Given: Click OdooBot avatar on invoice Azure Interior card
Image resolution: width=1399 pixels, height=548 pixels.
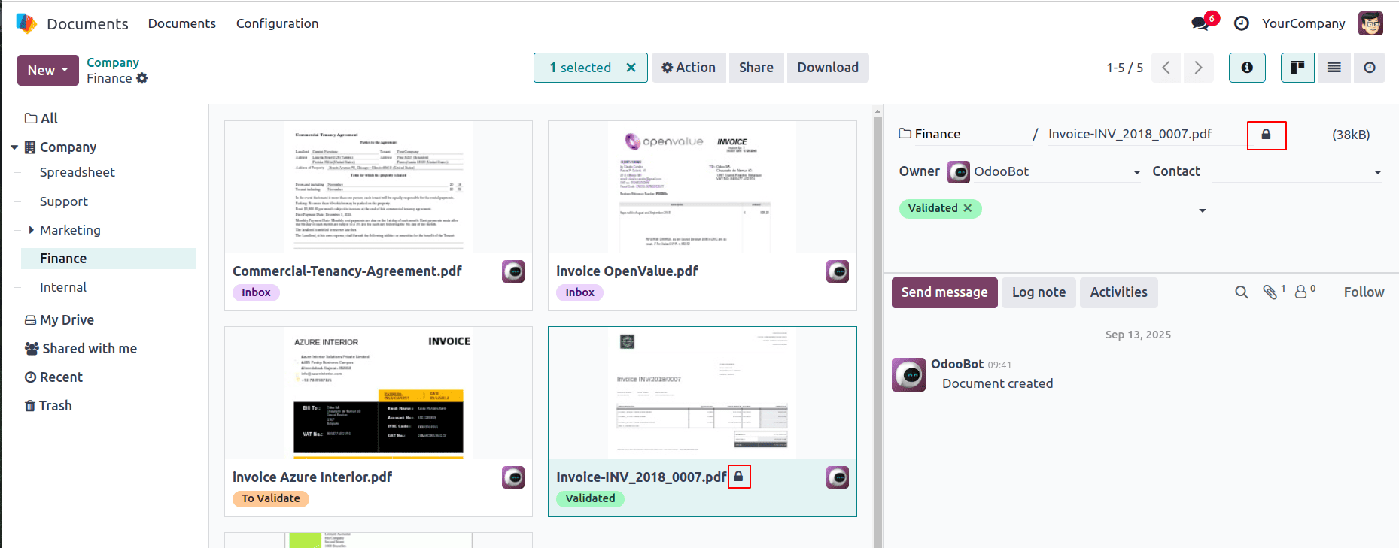Looking at the screenshot, I should [x=513, y=477].
